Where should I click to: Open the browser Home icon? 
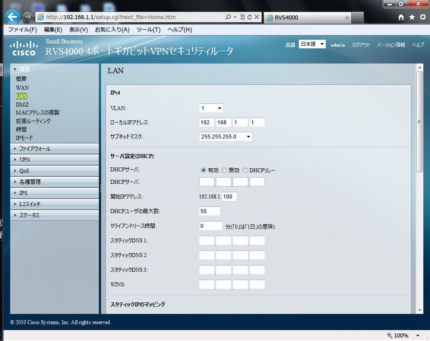pyautogui.click(x=401, y=17)
